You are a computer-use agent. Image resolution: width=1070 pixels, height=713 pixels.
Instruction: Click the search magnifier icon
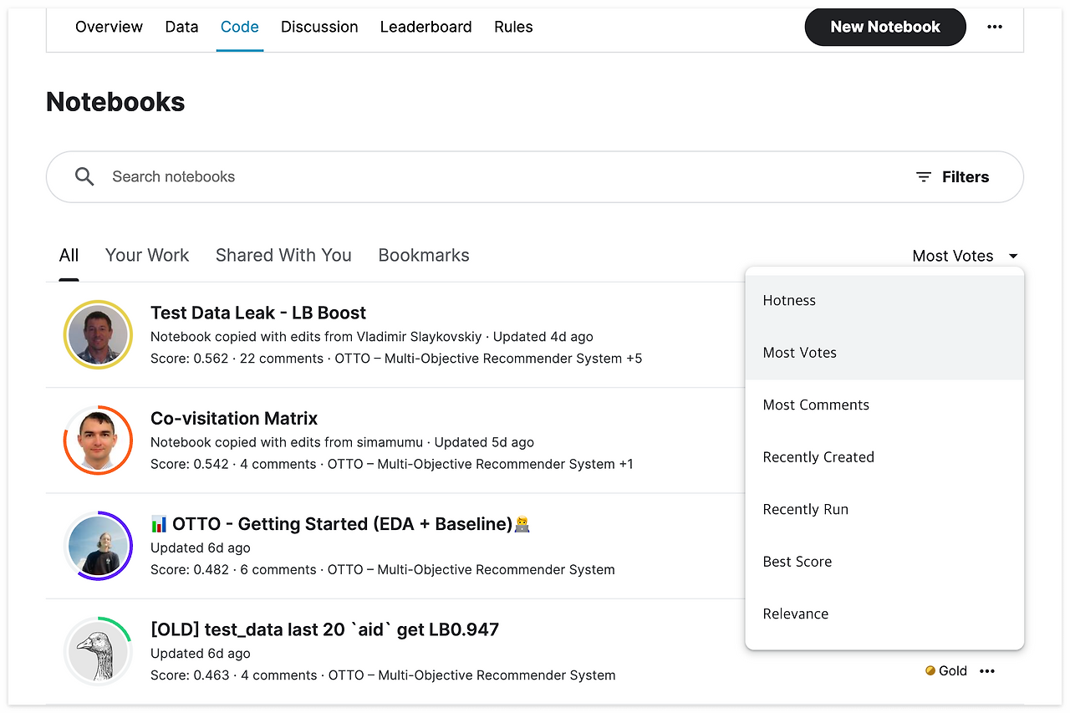click(84, 176)
